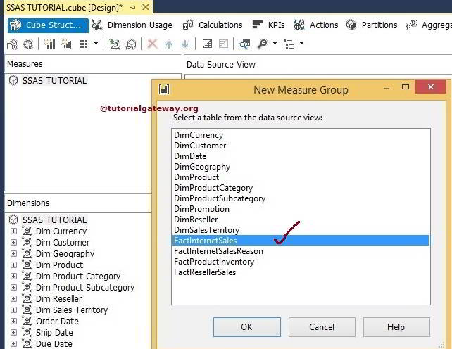The image size is (452, 349).
Task: Select FactResellerSales from the table list
Action: [205, 272]
